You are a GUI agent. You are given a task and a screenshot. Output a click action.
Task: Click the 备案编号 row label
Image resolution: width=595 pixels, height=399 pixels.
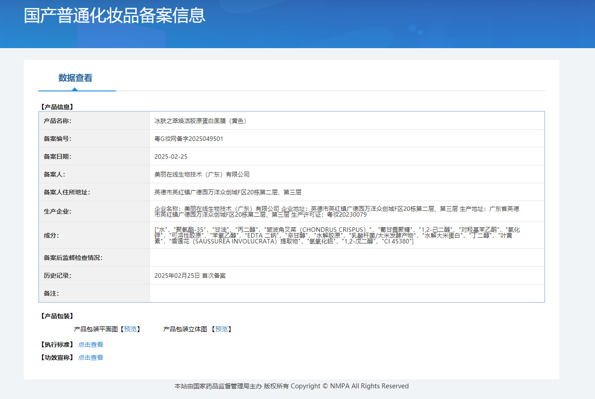pyautogui.click(x=58, y=139)
